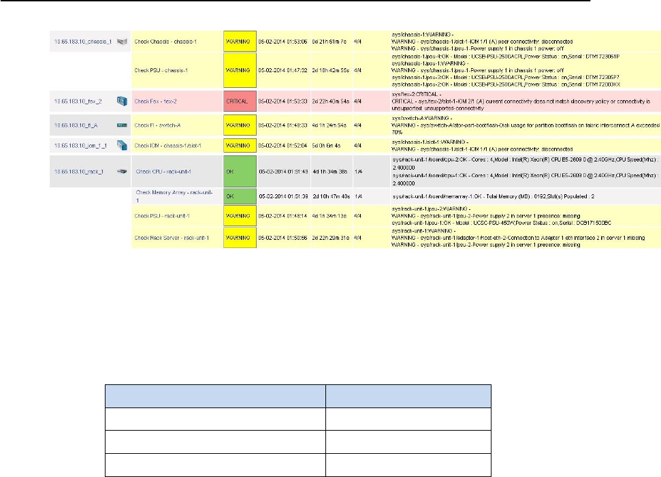This screenshot has height=477, width=661.
Task: Open the Check PSU - rack-unit-1 service
Action: click(162, 216)
